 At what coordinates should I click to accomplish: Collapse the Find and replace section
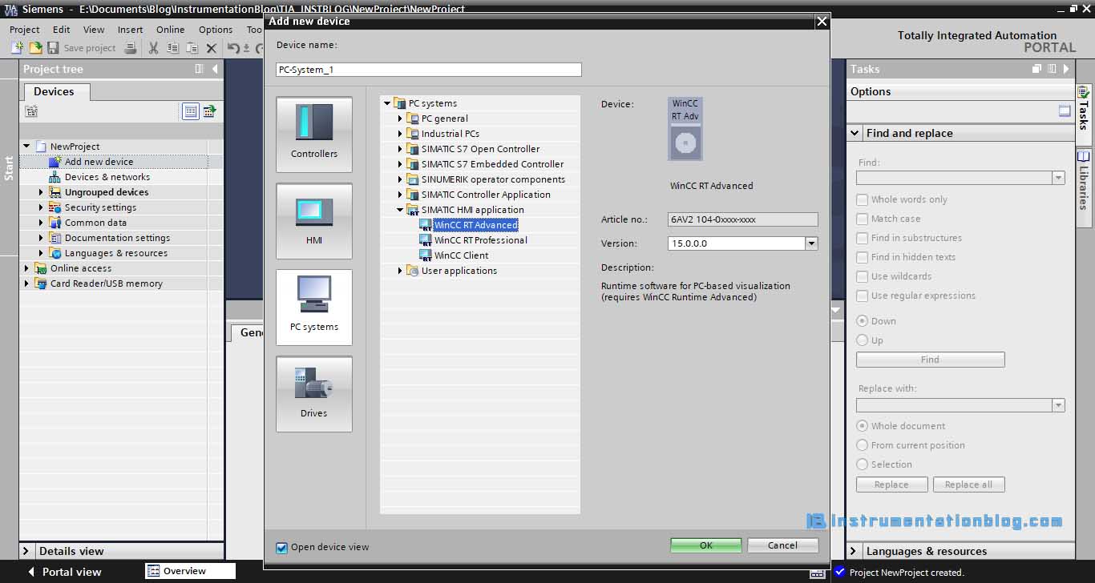(x=855, y=134)
